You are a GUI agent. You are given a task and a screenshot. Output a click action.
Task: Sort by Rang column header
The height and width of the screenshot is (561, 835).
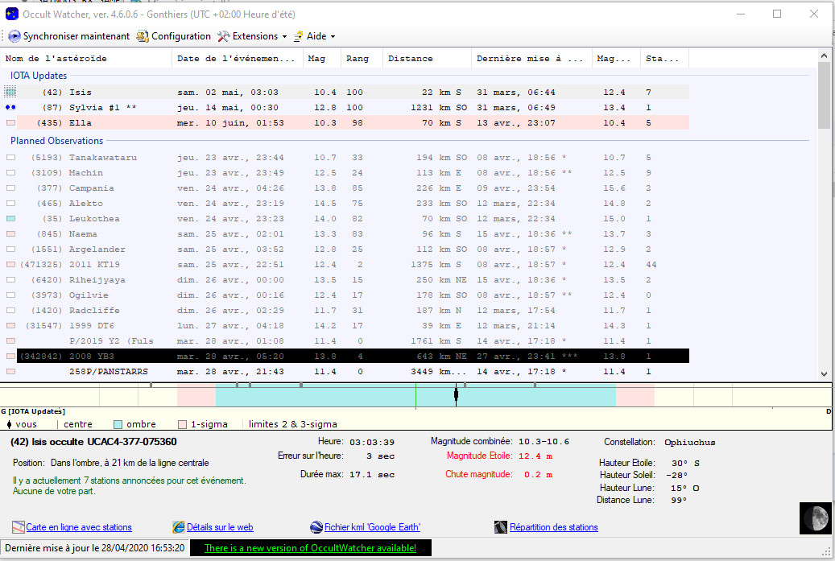[362, 59]
